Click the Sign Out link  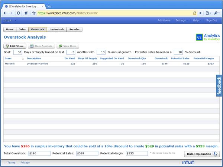pyautogui.click(x=211, y=20)
